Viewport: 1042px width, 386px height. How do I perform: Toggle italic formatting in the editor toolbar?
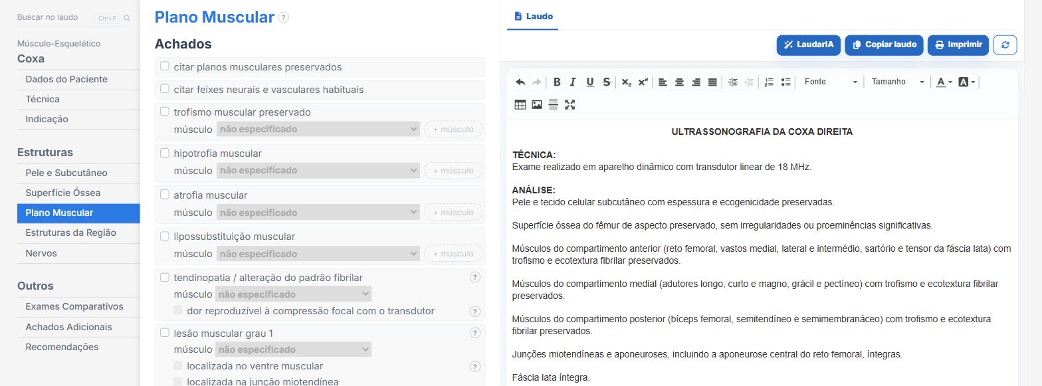pyautogui.click(x=573, y=82)
